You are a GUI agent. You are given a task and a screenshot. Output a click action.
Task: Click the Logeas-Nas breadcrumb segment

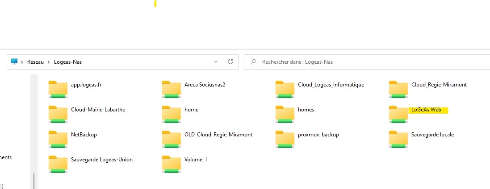pos(67,62)
